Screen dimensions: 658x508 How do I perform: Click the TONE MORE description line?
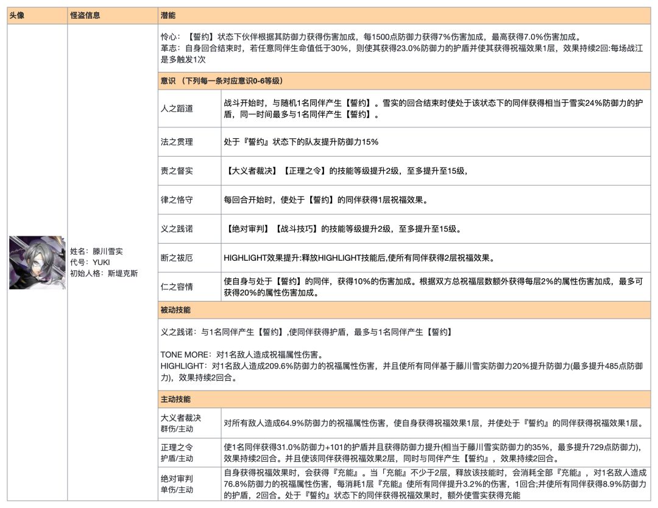242,355
